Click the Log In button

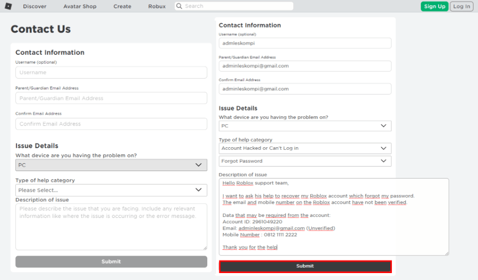coord(462,6)
